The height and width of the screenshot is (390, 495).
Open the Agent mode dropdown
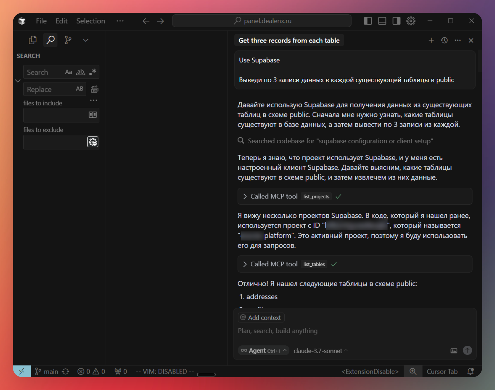click(x=264, y=350)
